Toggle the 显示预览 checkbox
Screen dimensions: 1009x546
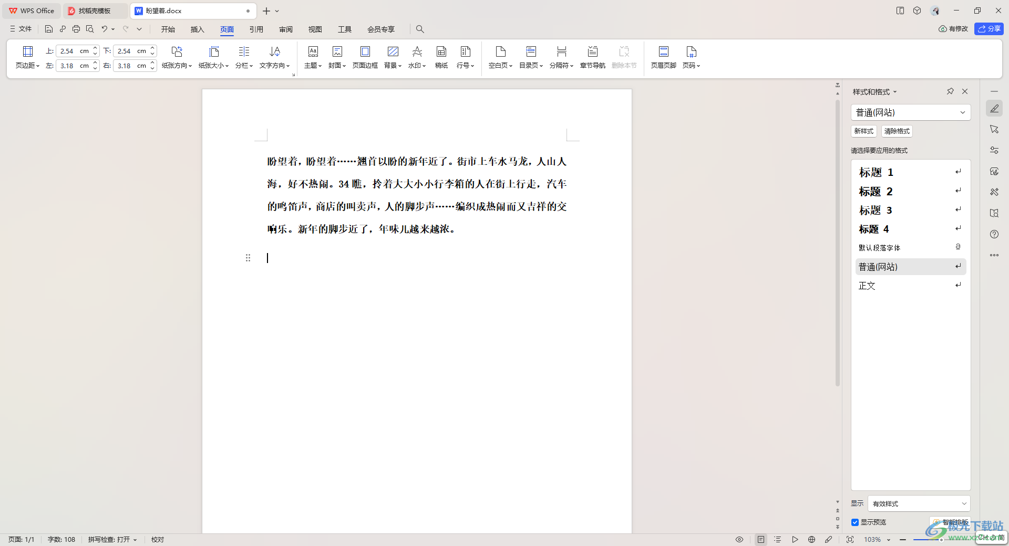(855, 522)
